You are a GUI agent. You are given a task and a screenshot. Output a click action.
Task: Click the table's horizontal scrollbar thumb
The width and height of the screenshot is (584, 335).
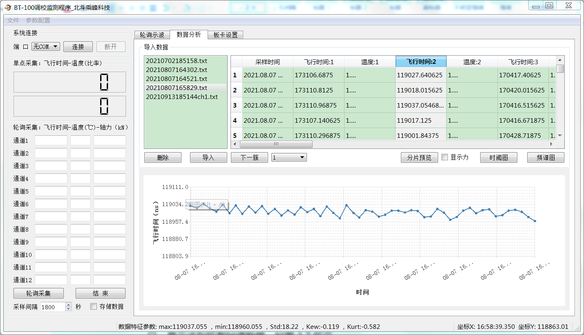tap(276, 144)
